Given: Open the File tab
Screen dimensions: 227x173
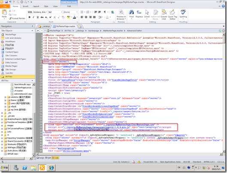Looking at the screenshot, I should (x=5, y=6).
